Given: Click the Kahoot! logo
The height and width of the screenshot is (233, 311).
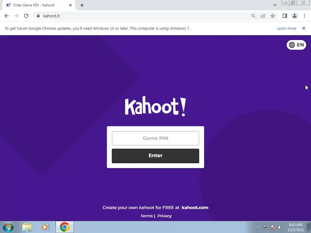Looking at the screenshot, I should tap(155, 106).
